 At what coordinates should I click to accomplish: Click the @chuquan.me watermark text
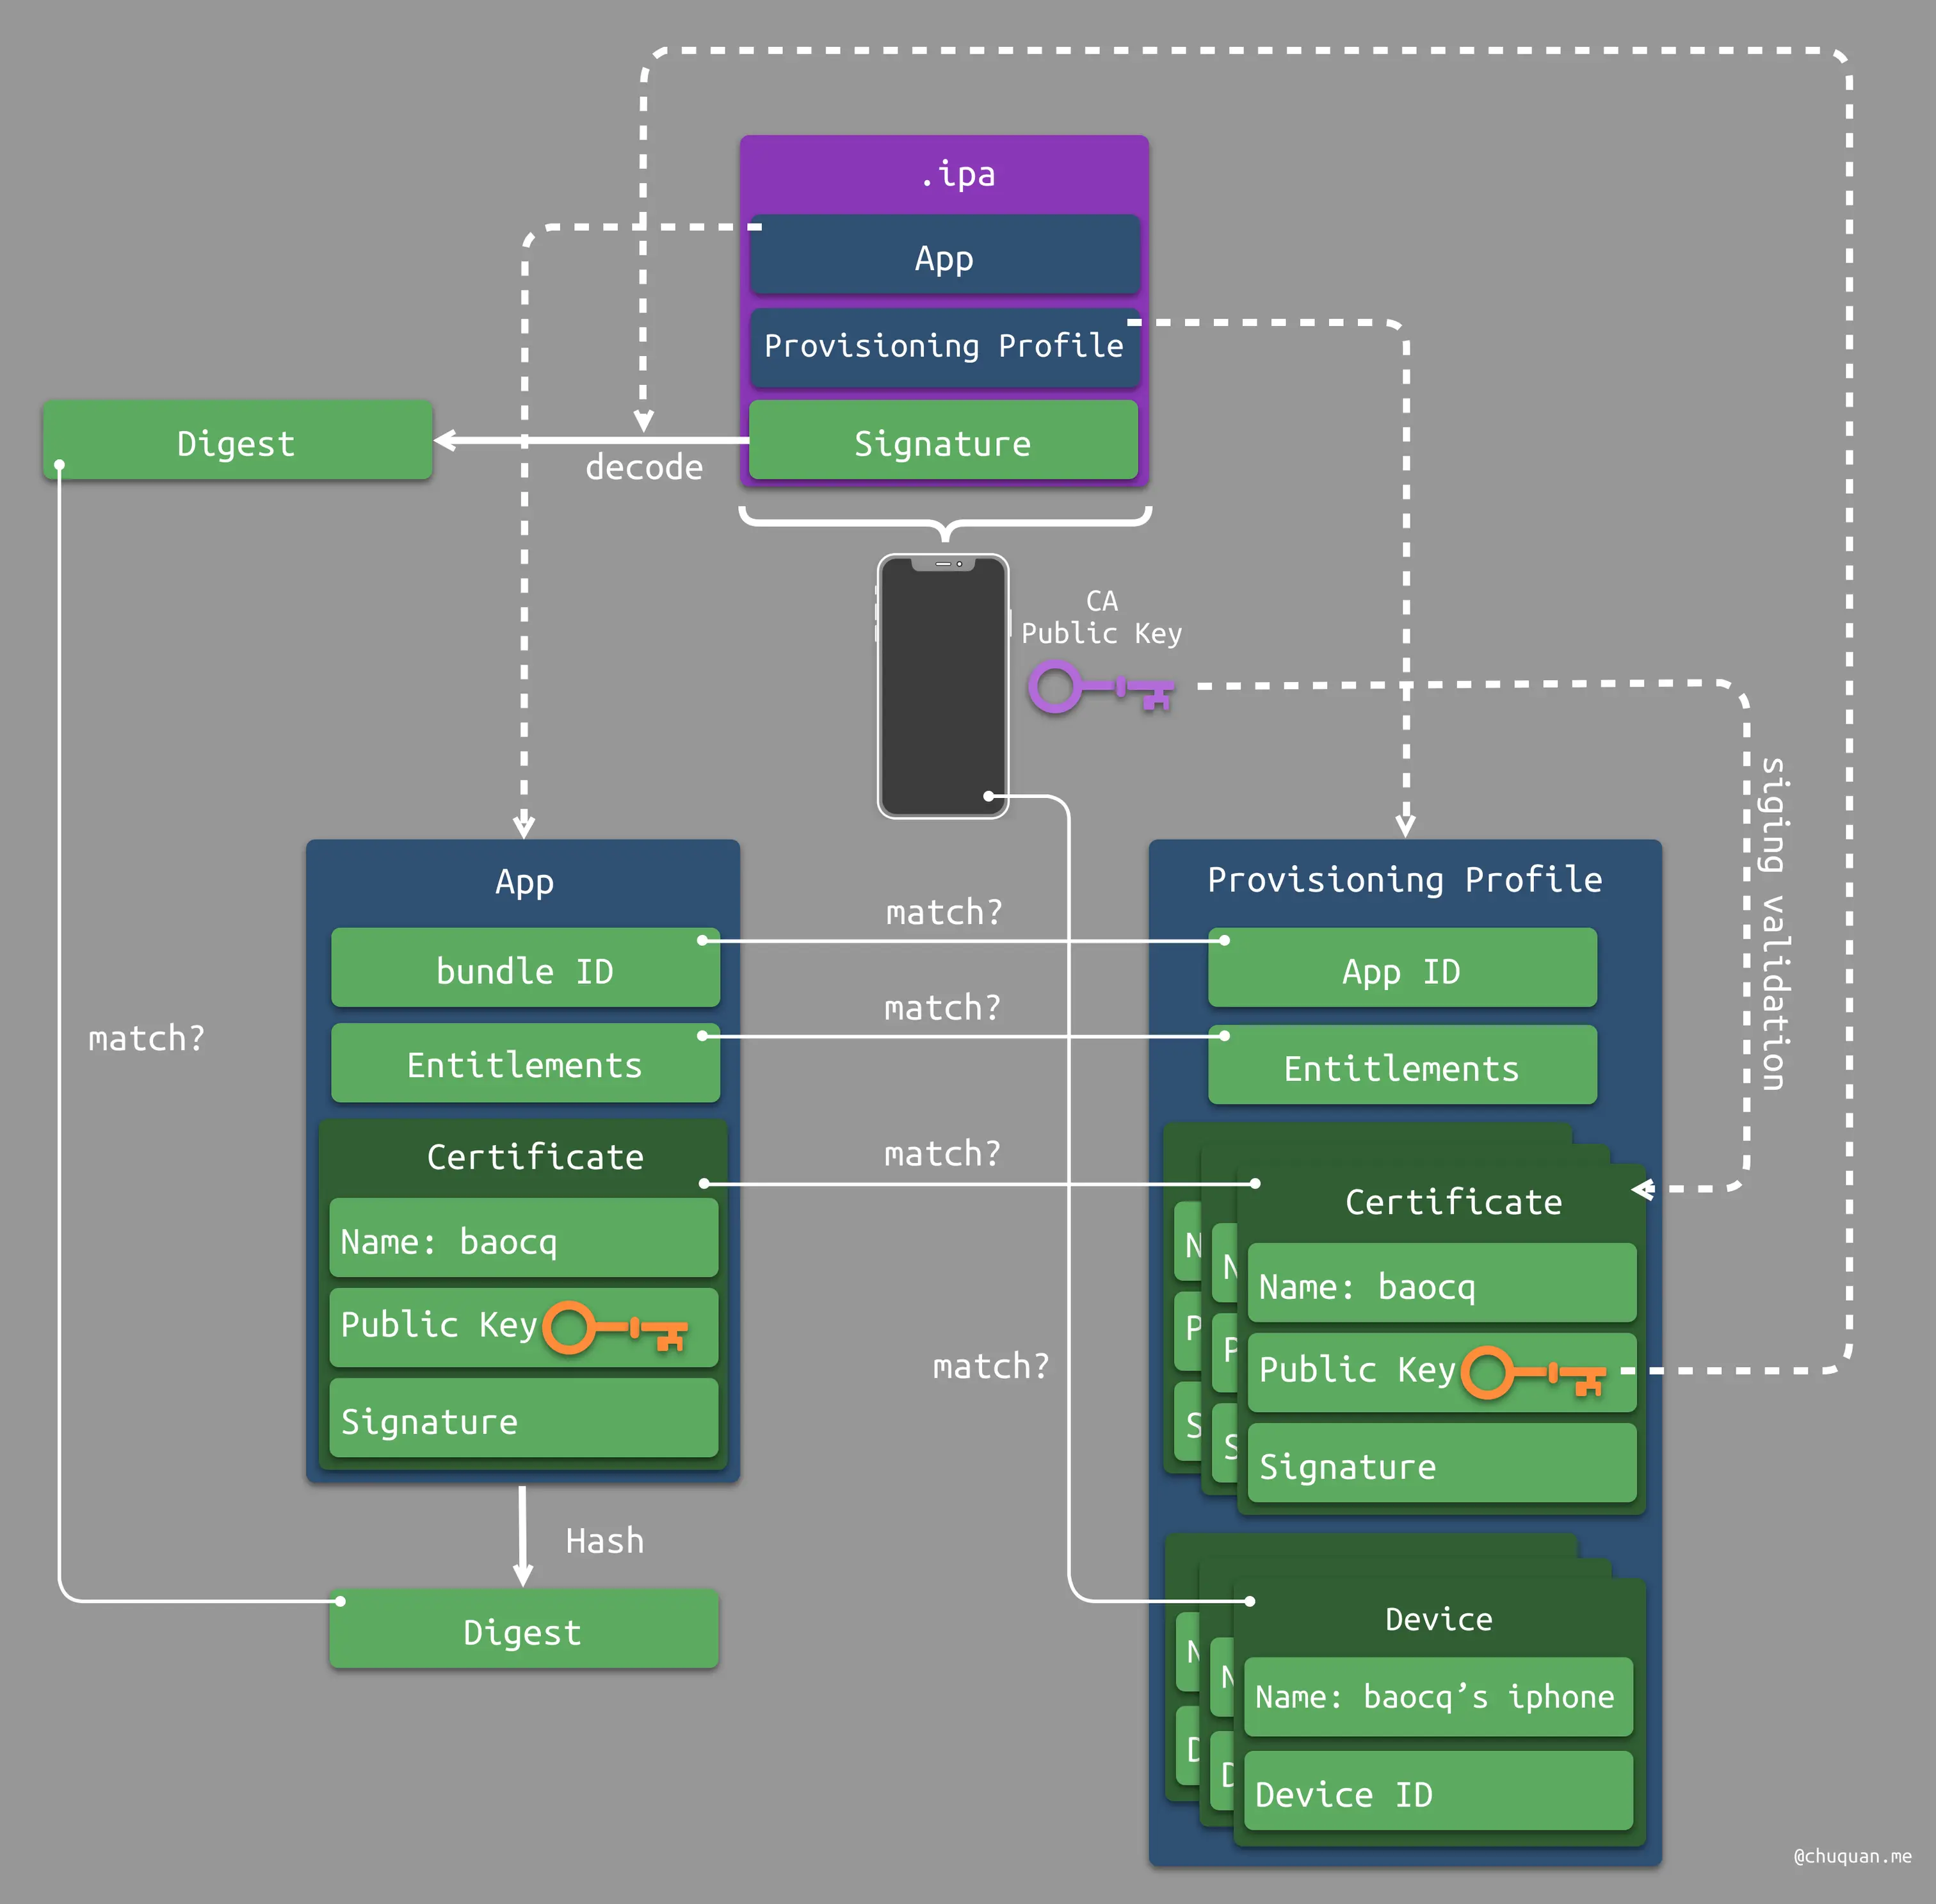coord(1852,1856)
